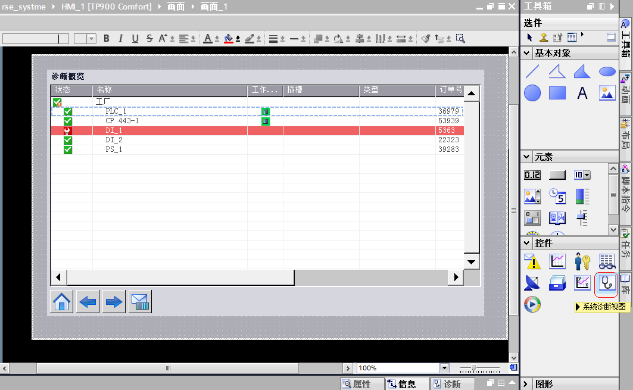Screen dimensions: 633x390
Task: Select the Switch element
Action: (x=532, y=217)
